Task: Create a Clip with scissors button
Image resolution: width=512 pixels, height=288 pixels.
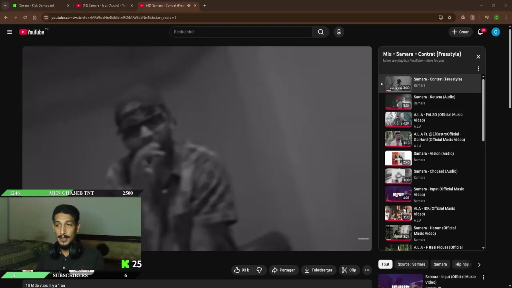Action: [349, 270]
